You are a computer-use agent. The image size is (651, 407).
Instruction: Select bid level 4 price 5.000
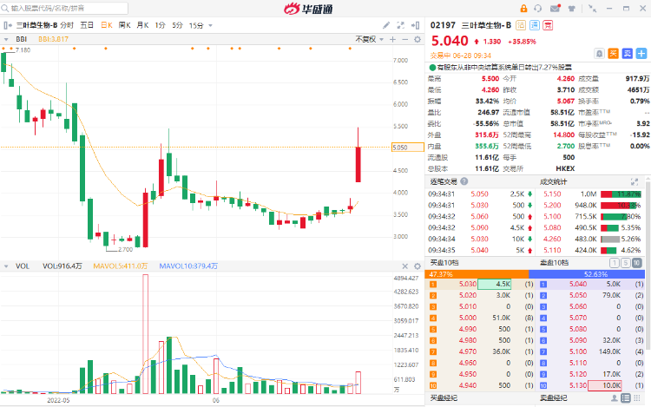[468, 318]
